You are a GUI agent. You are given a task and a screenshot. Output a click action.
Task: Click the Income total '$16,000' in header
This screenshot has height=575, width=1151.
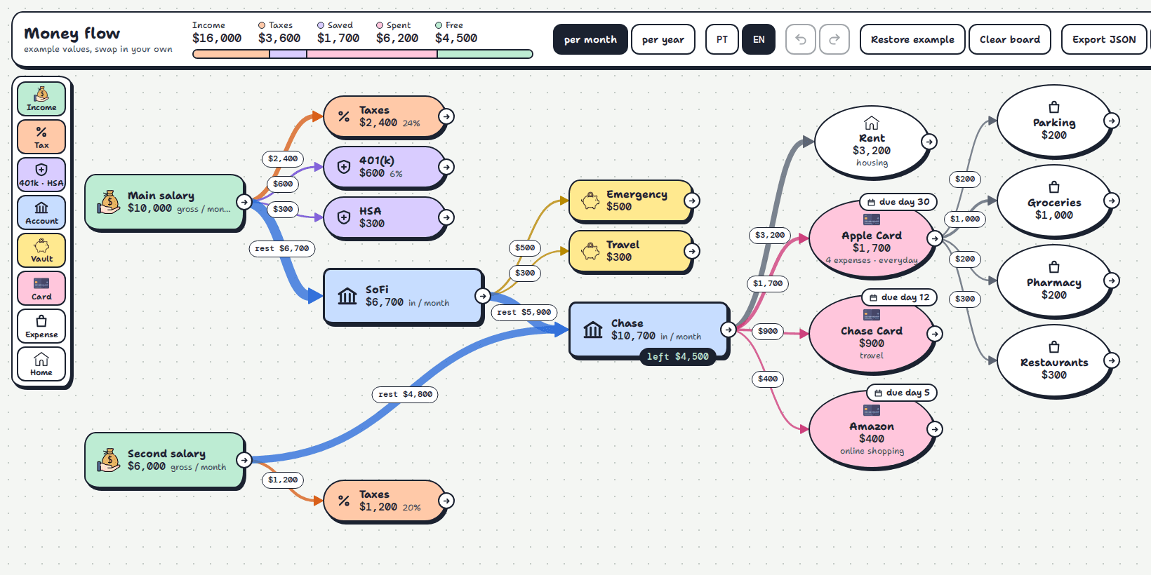[217, 38]
